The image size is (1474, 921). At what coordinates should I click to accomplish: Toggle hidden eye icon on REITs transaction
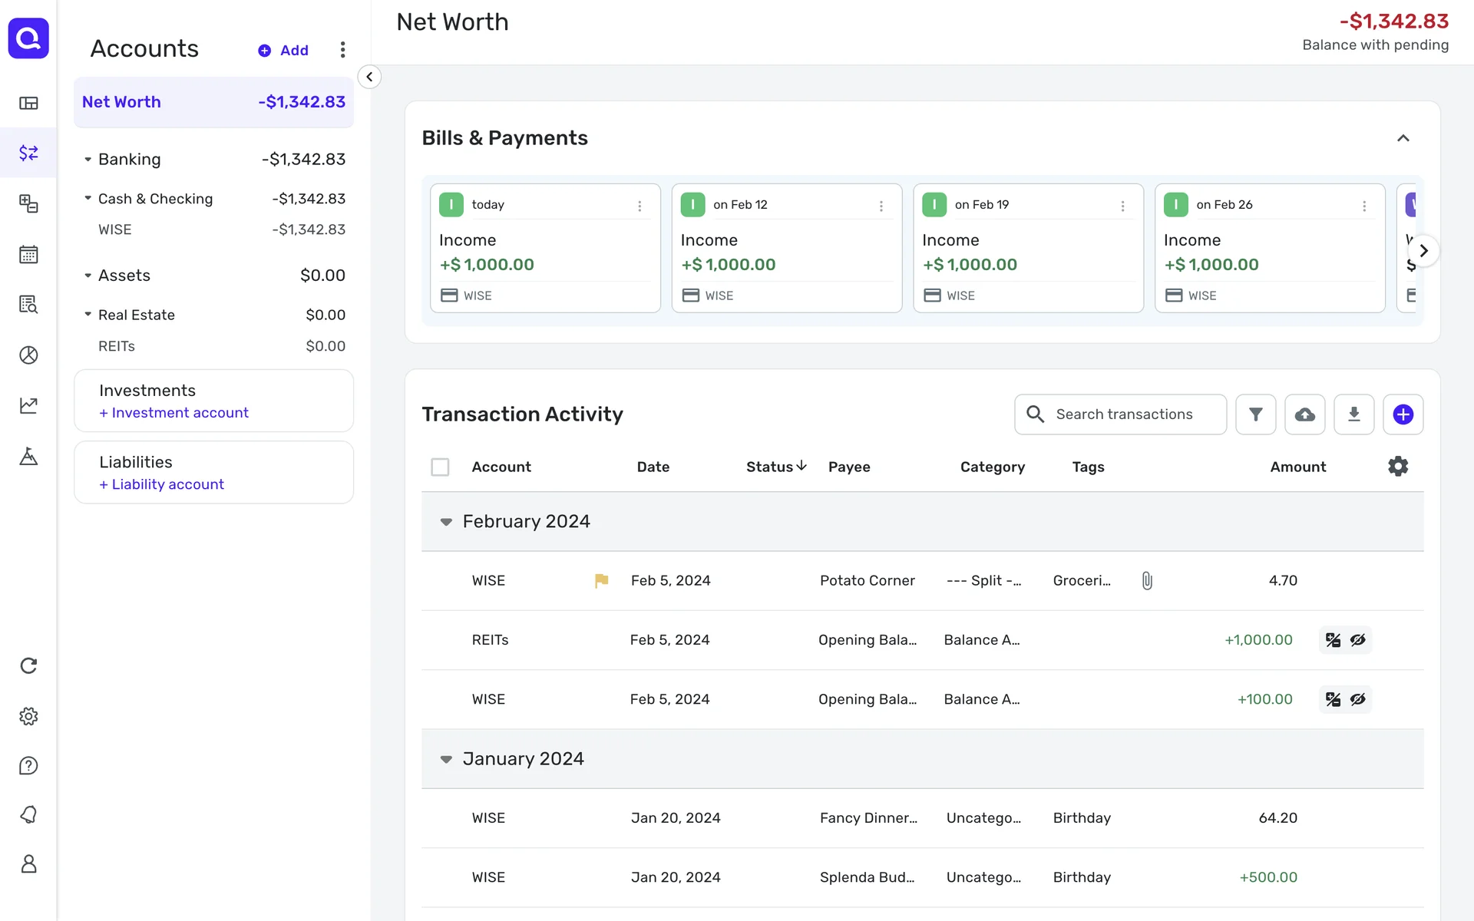tap(1358, 640)
